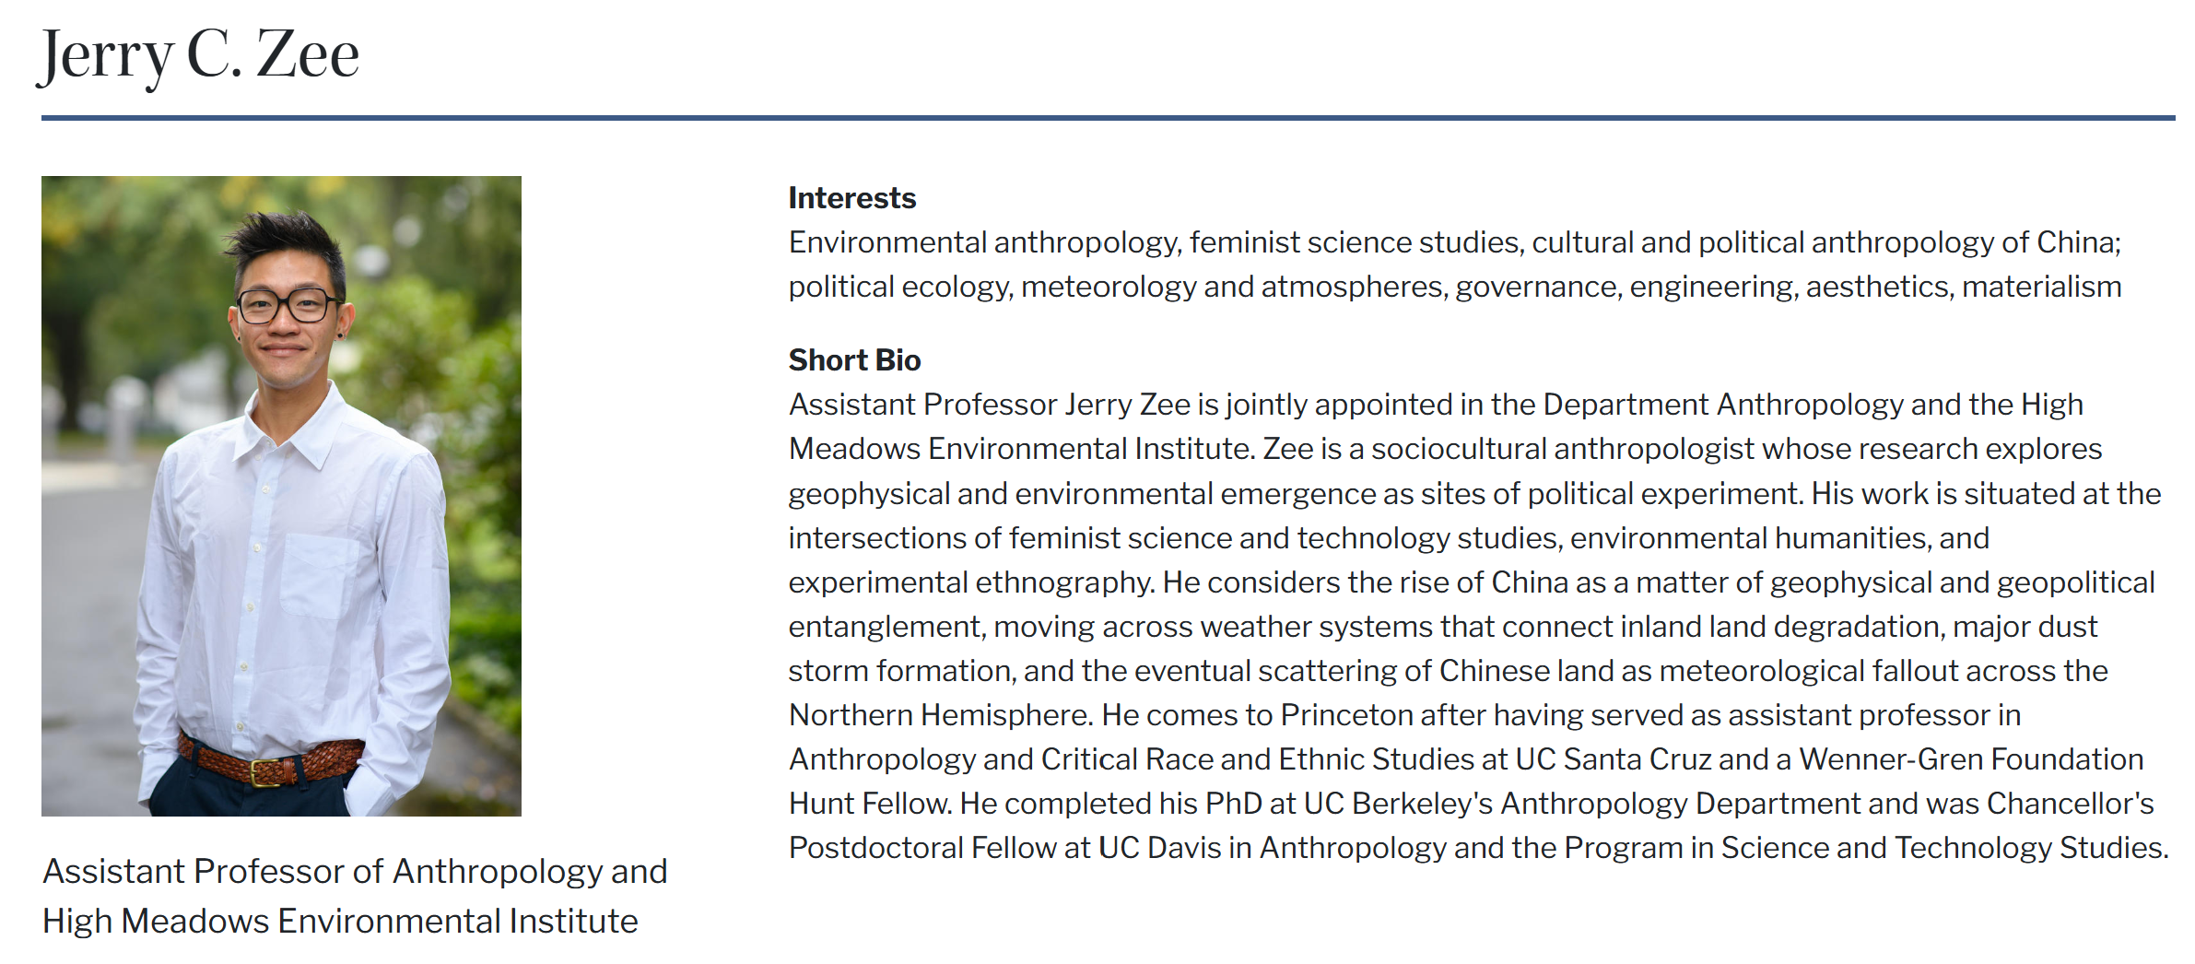Click High Meadows Environmental Institute in photo caption
This screenshot has height=964, width=2195.
coord(340,921)
